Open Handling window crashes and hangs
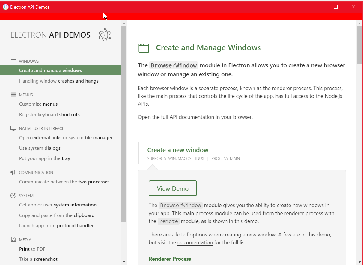This screenshot has width=363, height=265. 59,81
